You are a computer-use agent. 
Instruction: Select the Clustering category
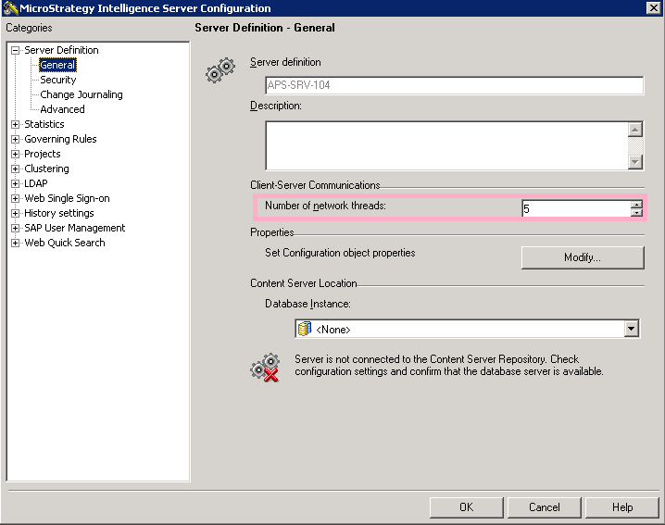(x=46, y=169)
